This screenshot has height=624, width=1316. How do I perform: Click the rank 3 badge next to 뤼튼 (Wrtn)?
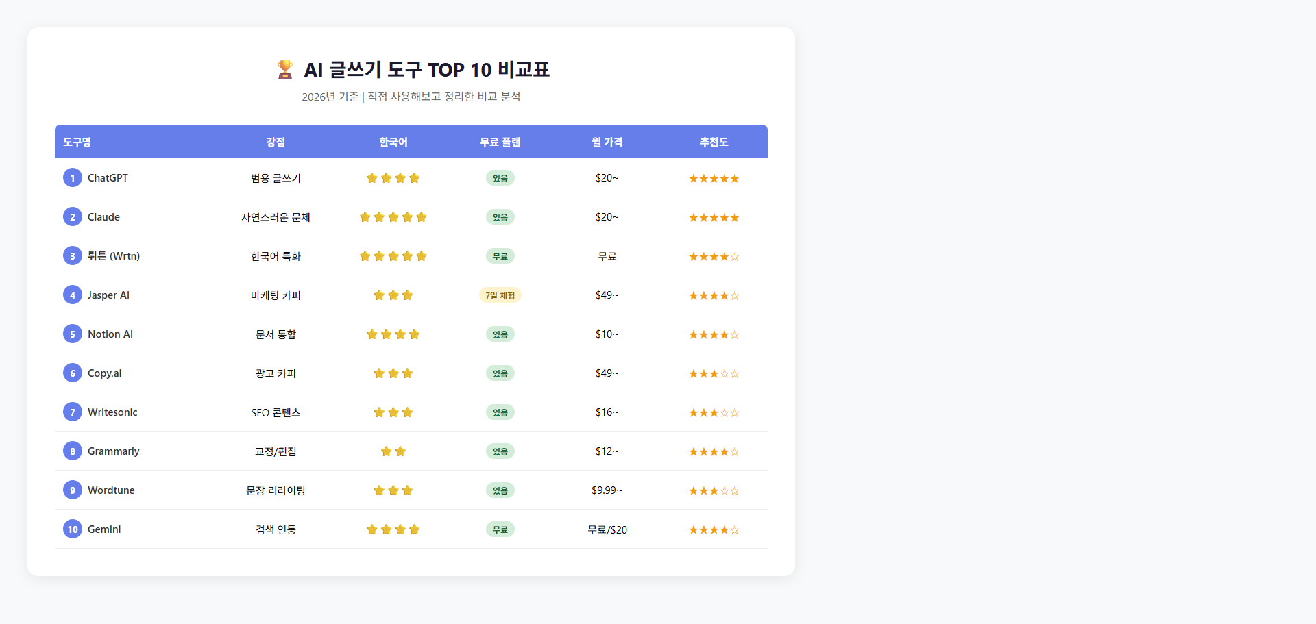[x=72, y=255]
